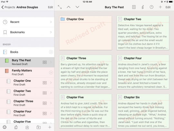Tap the share/export icon in bottom bar
This screenshot has height=131, width=174.
16,127
